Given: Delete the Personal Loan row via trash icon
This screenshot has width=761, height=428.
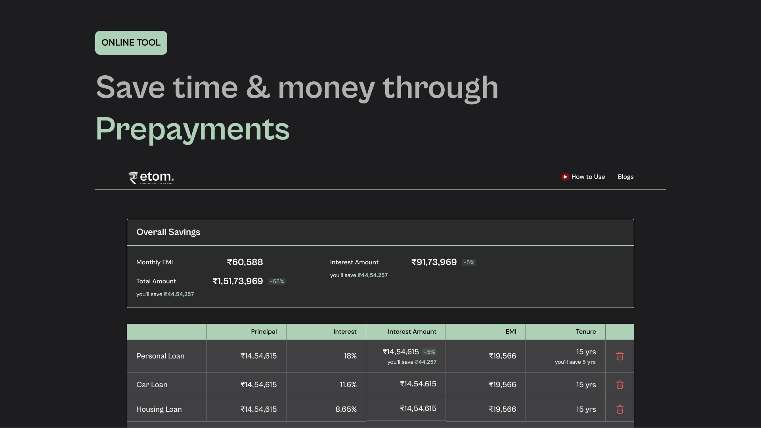Looking at the screenshot, I should (x=620, y=356).
